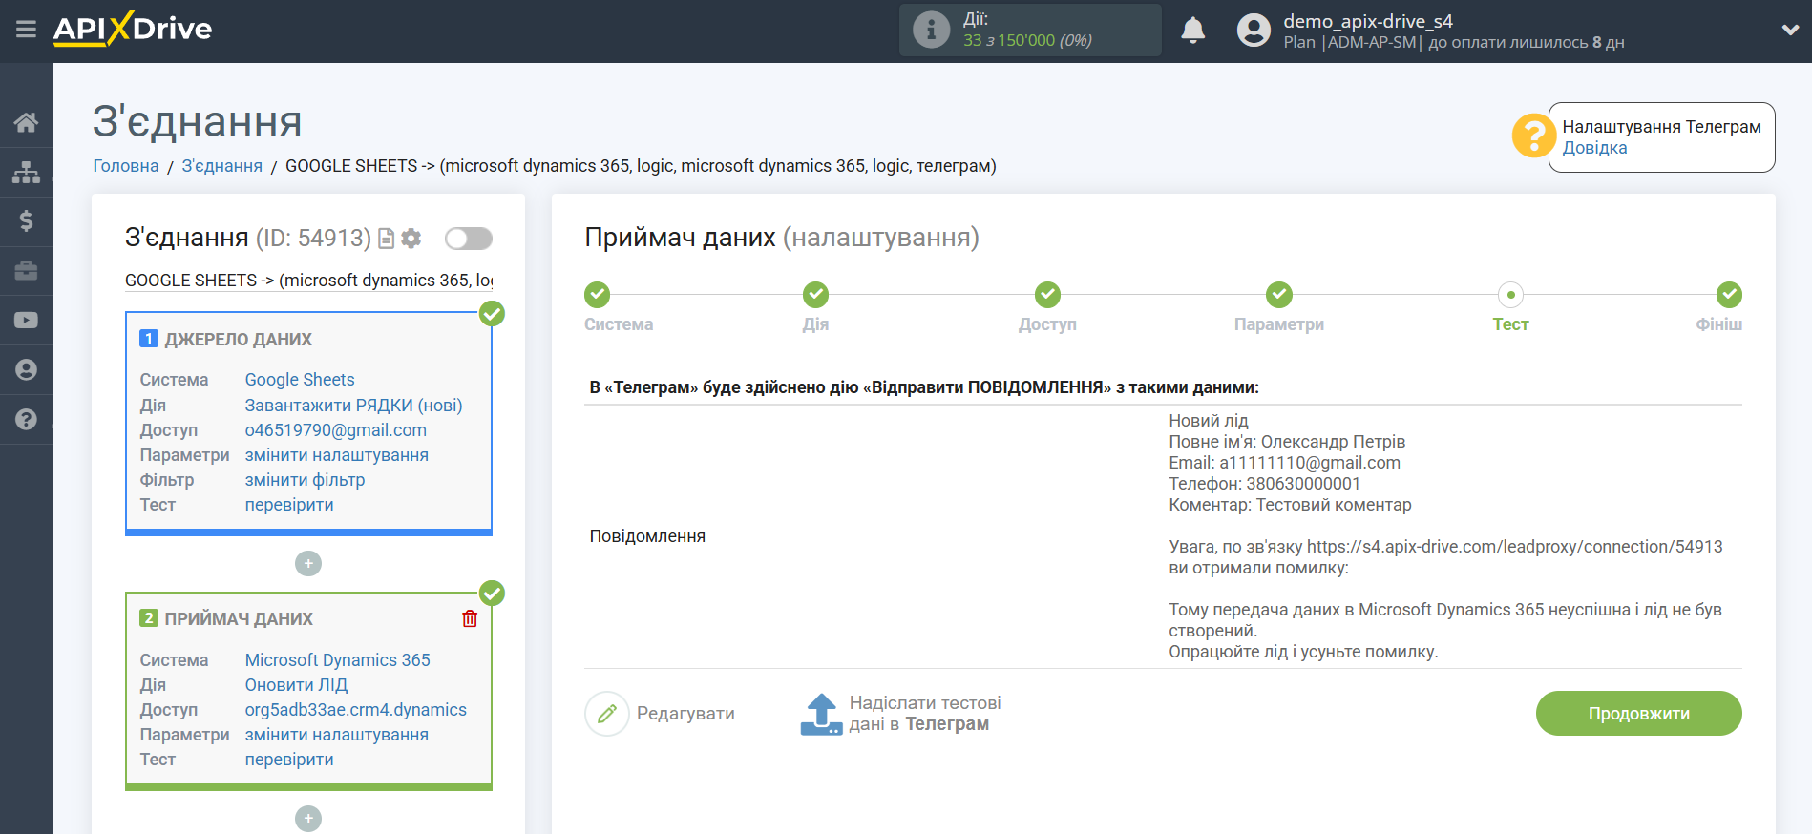Add step with plus below data source
Image resolution: width=1812 pixels, height=834 pixels.
click(308, 564)
